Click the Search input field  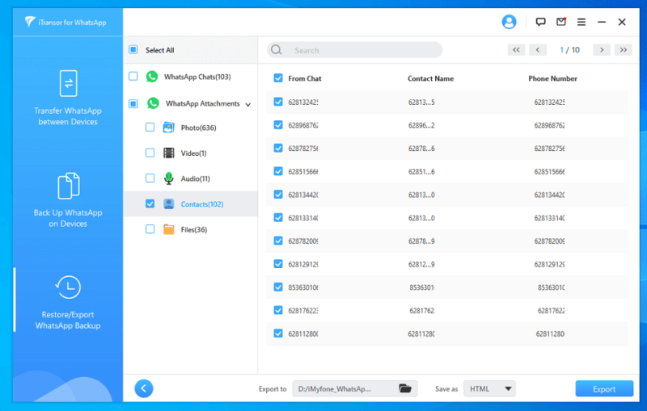coord(355,50)
